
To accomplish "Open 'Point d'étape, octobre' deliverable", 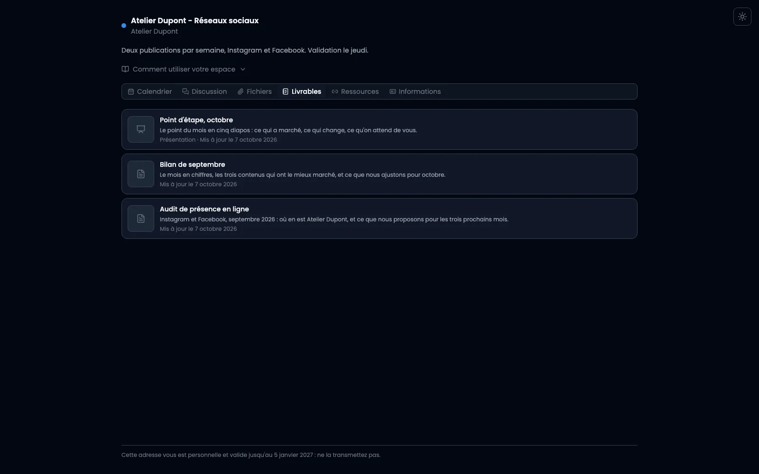I will coord(379,129).
